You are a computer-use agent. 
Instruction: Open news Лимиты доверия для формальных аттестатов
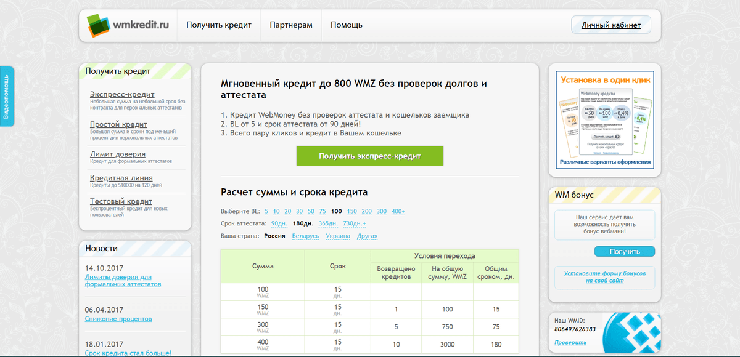[123, 281]
